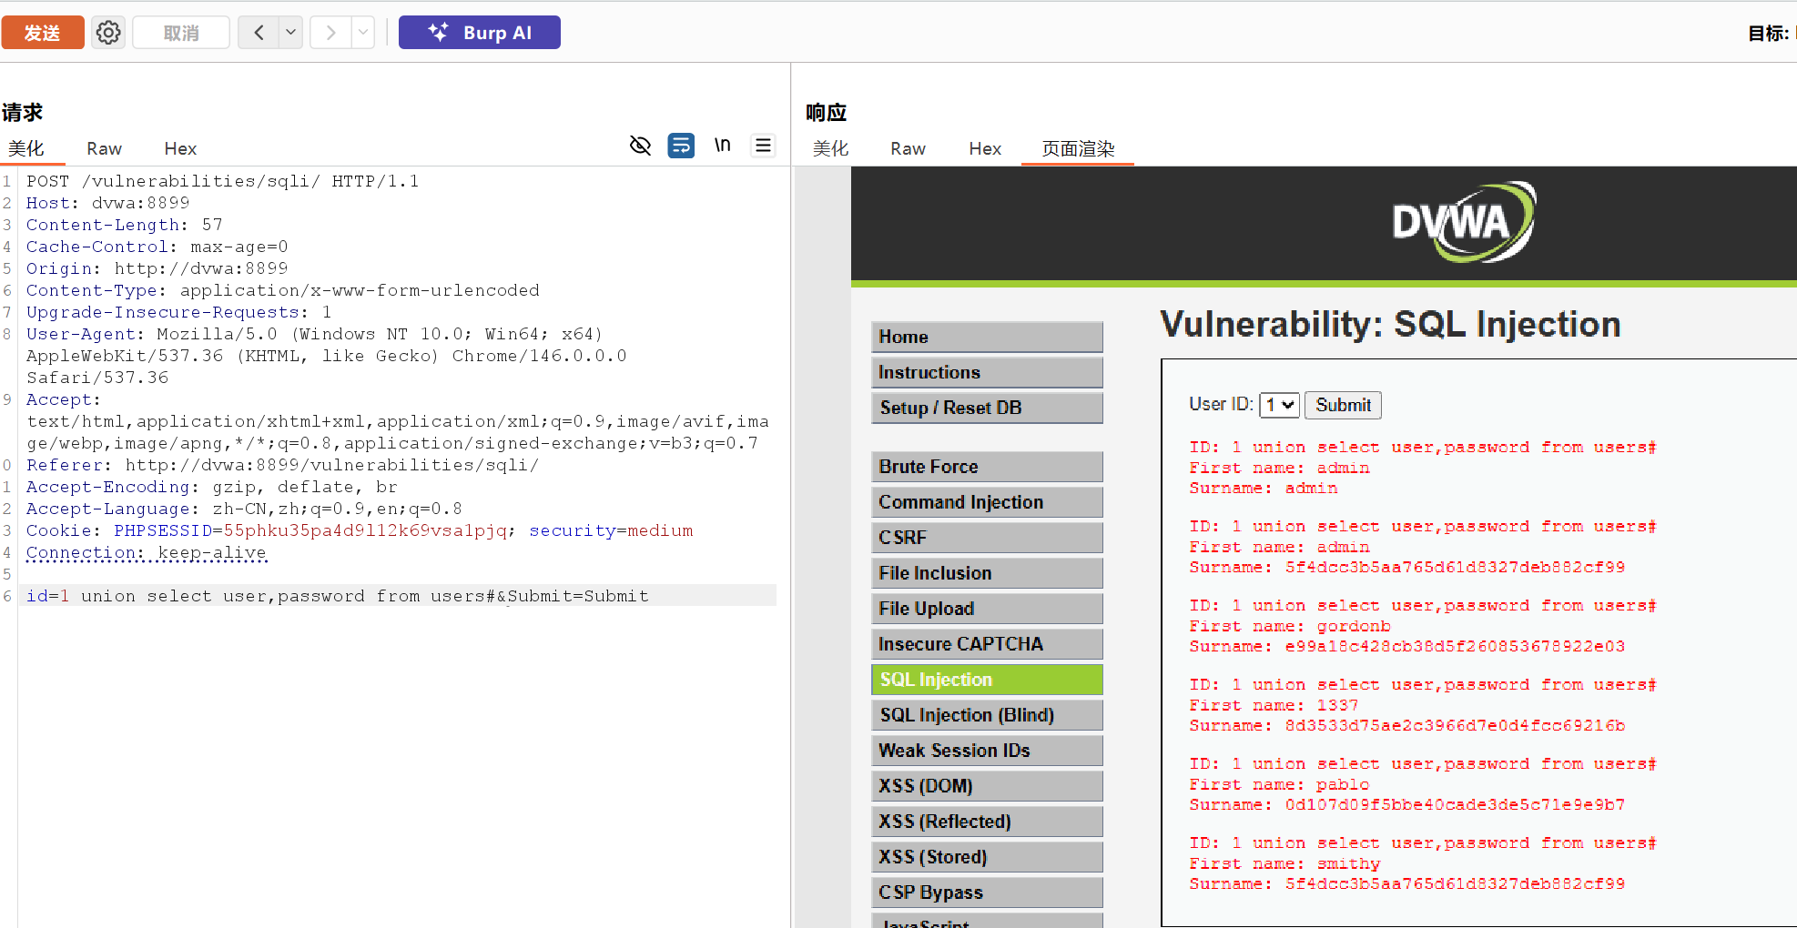Open the SQL Injection (Blind) link

tap(987, 715)
